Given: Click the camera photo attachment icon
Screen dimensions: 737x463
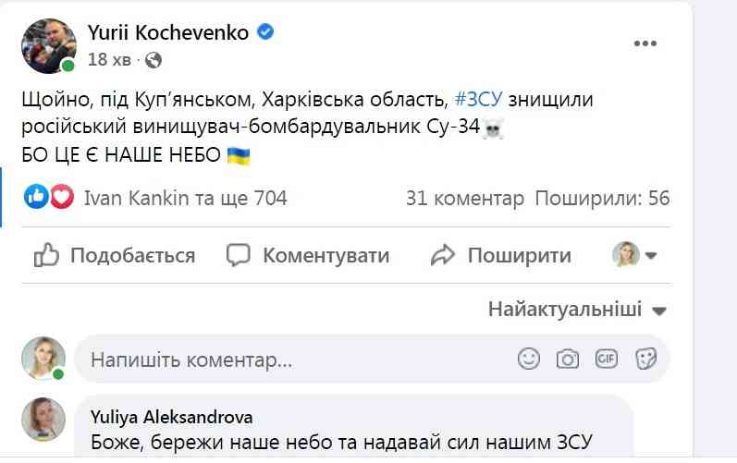Looking at the screenshot, I should (568, 359).
